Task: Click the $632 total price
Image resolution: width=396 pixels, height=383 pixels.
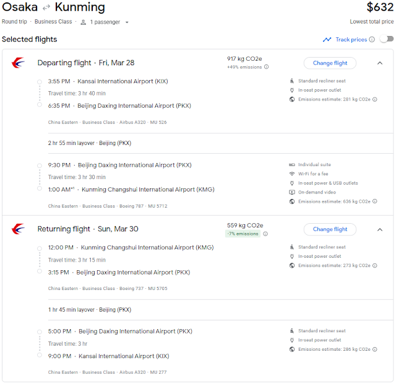Action: click(x=379, y=7)
